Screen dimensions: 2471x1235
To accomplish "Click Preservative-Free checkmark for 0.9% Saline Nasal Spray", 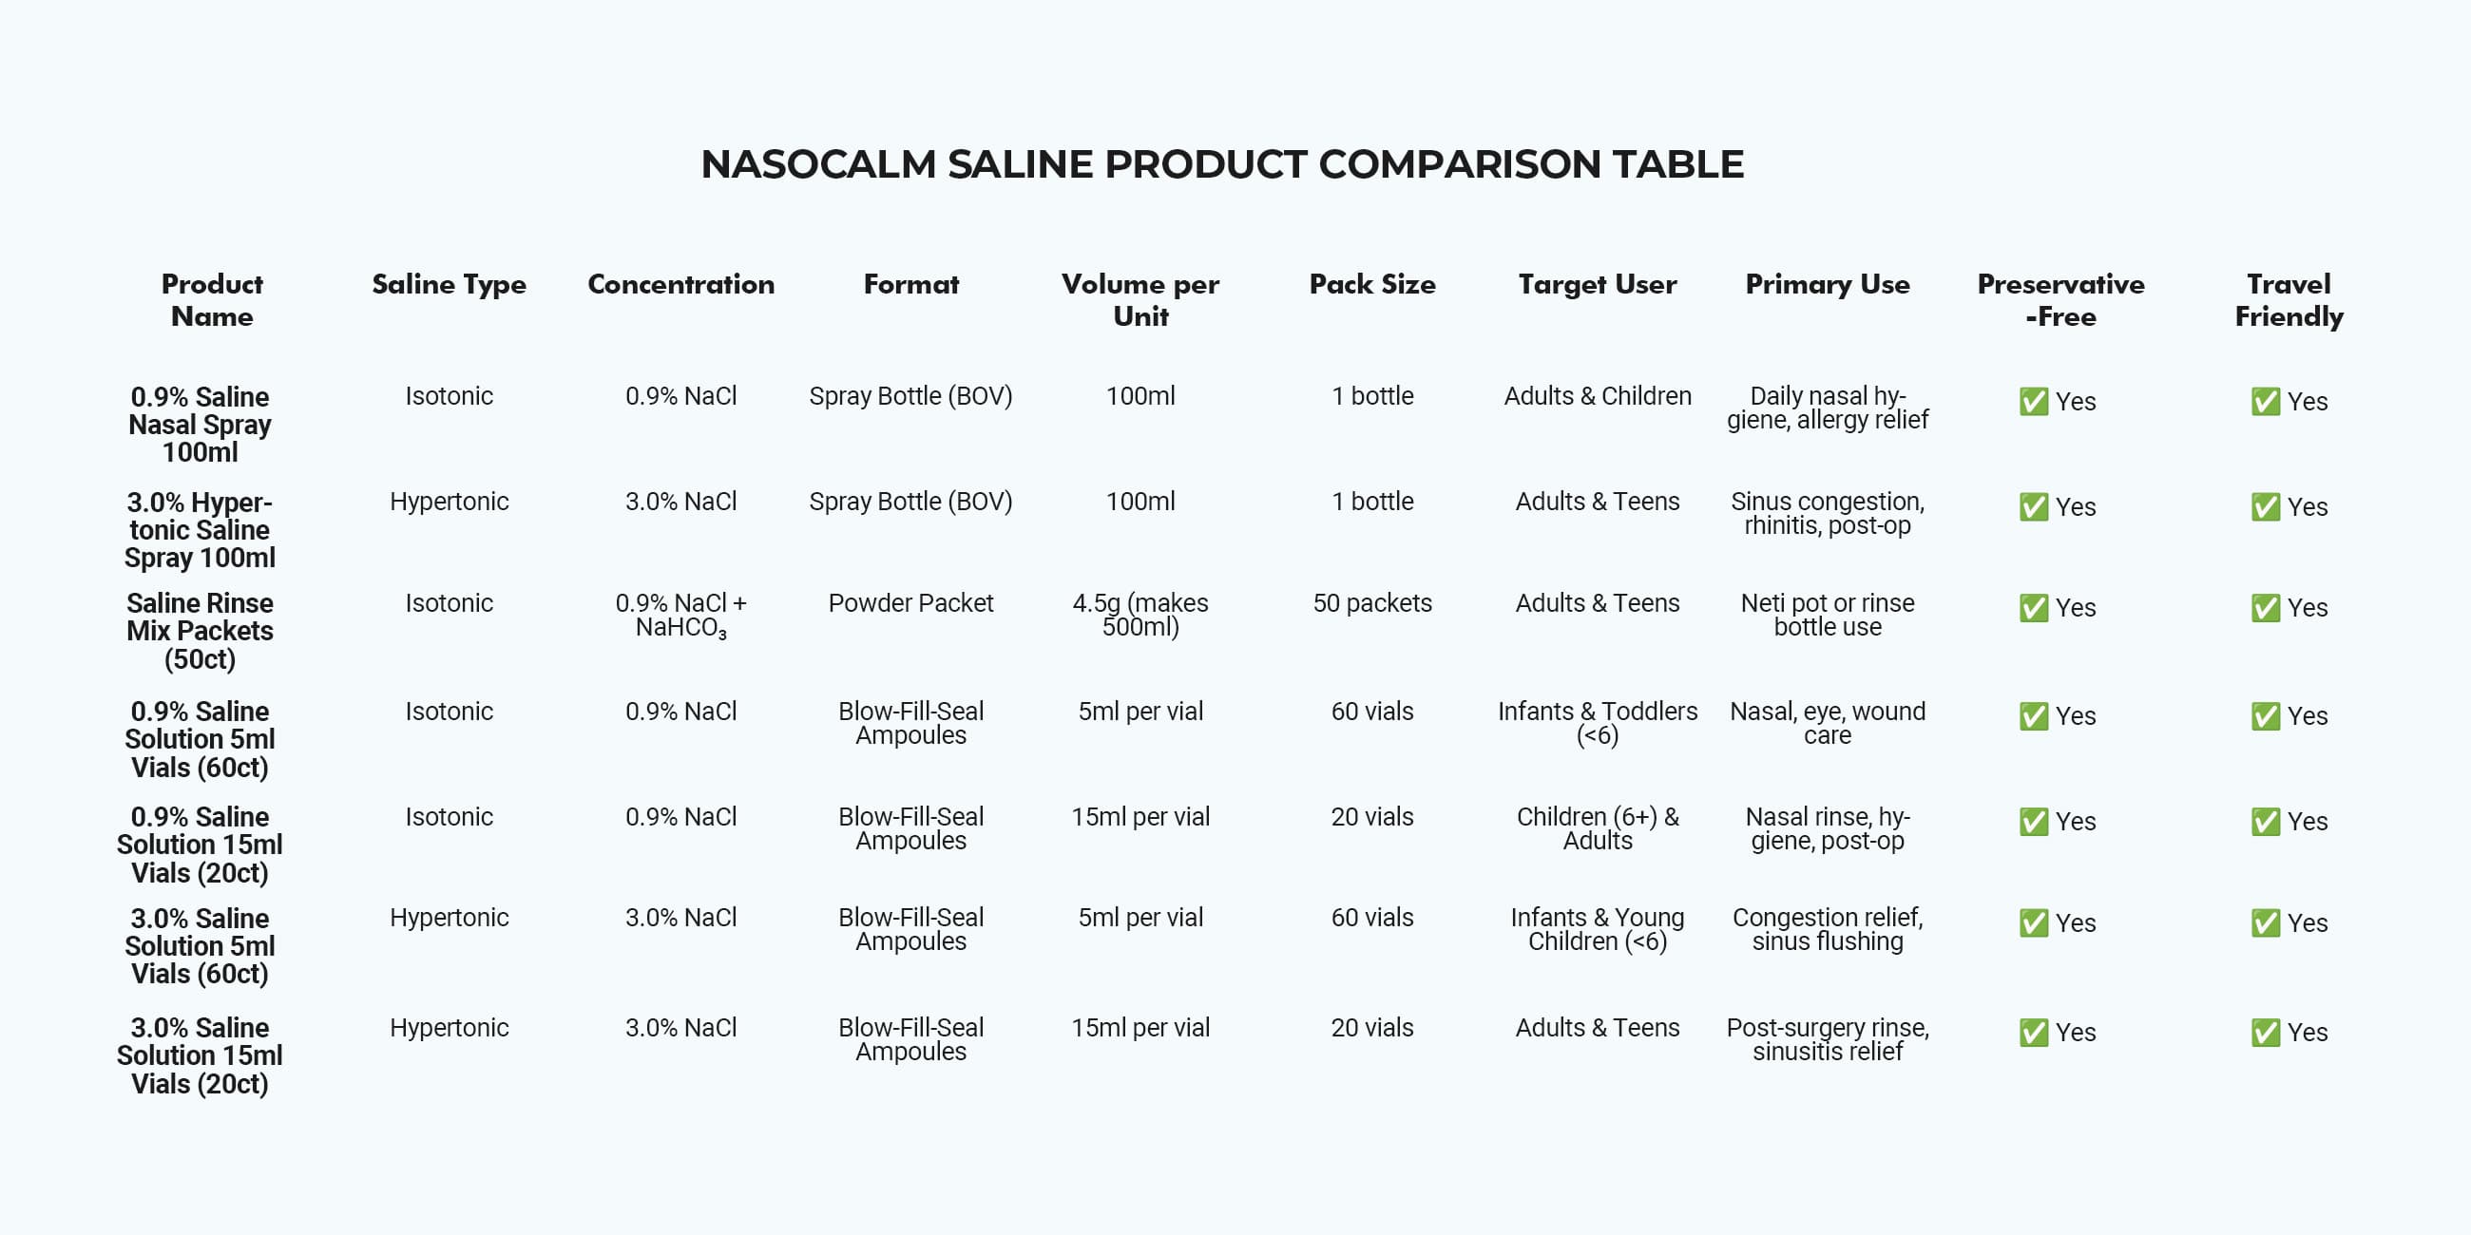I will point(2033,401).
